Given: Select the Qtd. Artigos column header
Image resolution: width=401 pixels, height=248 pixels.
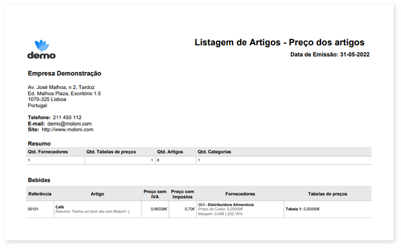Looking at the screenshot, I should (170, 151).
